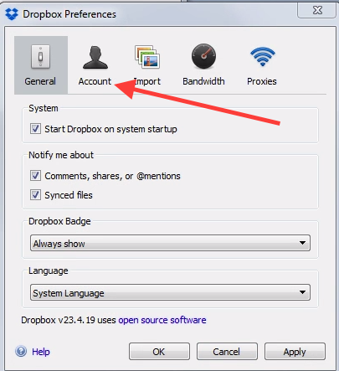
Task: Confirm settings with the OK button
Action: 159,352
